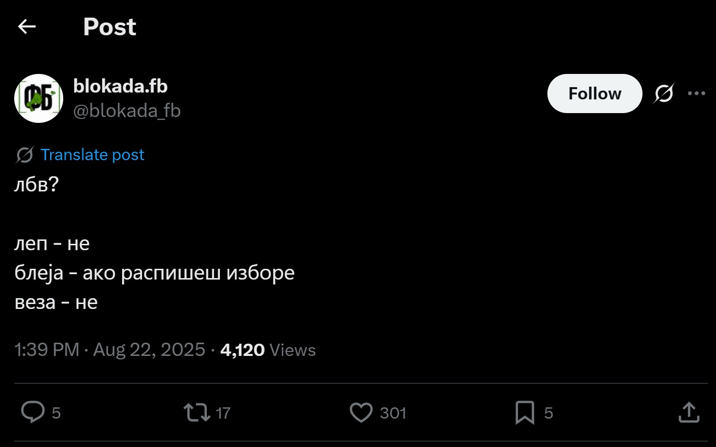The image size is (716, 447).
Task: Open the 17 reposts count
Action: (223, 413)
